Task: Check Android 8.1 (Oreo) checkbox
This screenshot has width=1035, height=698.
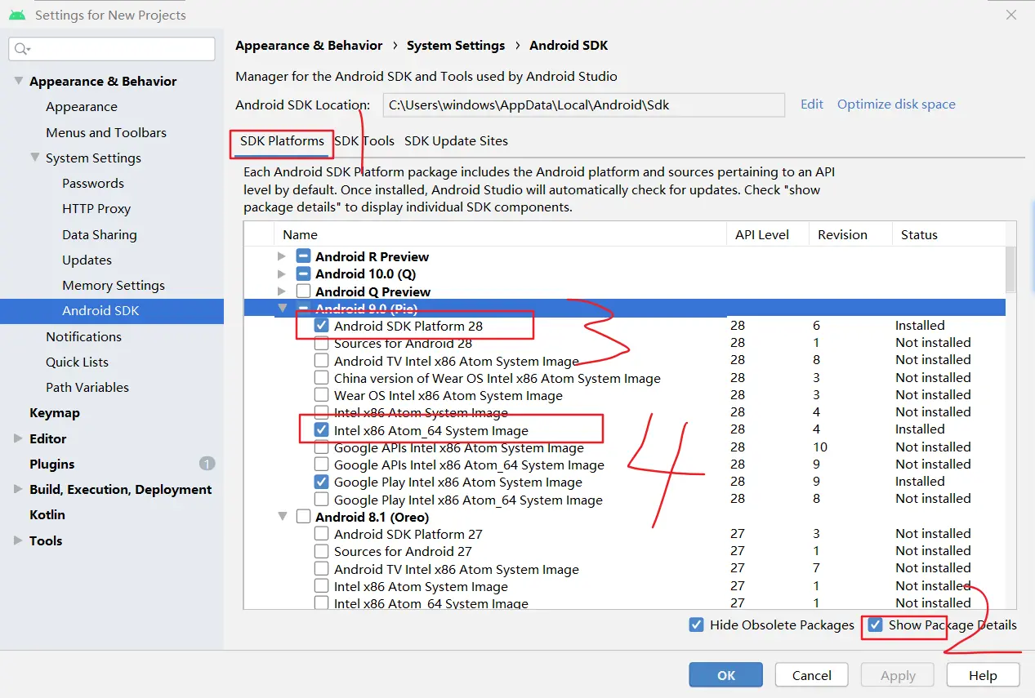Action: [x=303, y=517]
